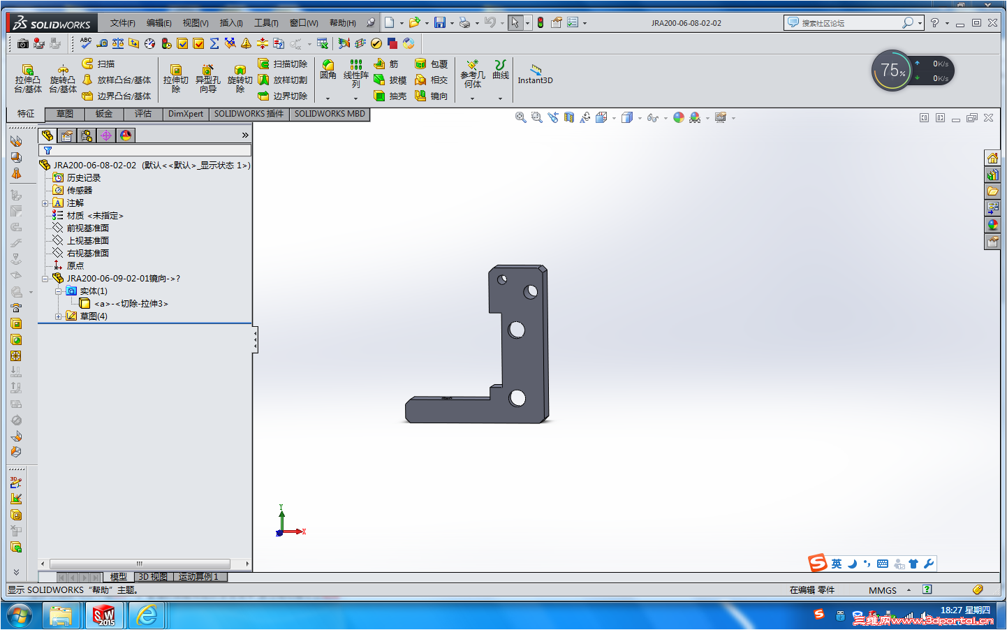Screen dimensions: 1007x630
Task: Click the 筋 rib tool
Action: pyautogui.click(x=386, y=64)
